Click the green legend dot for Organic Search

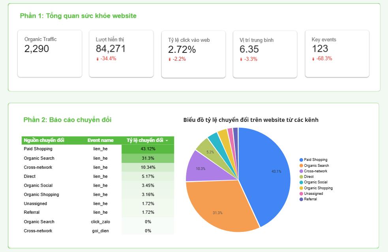point(301,166)
